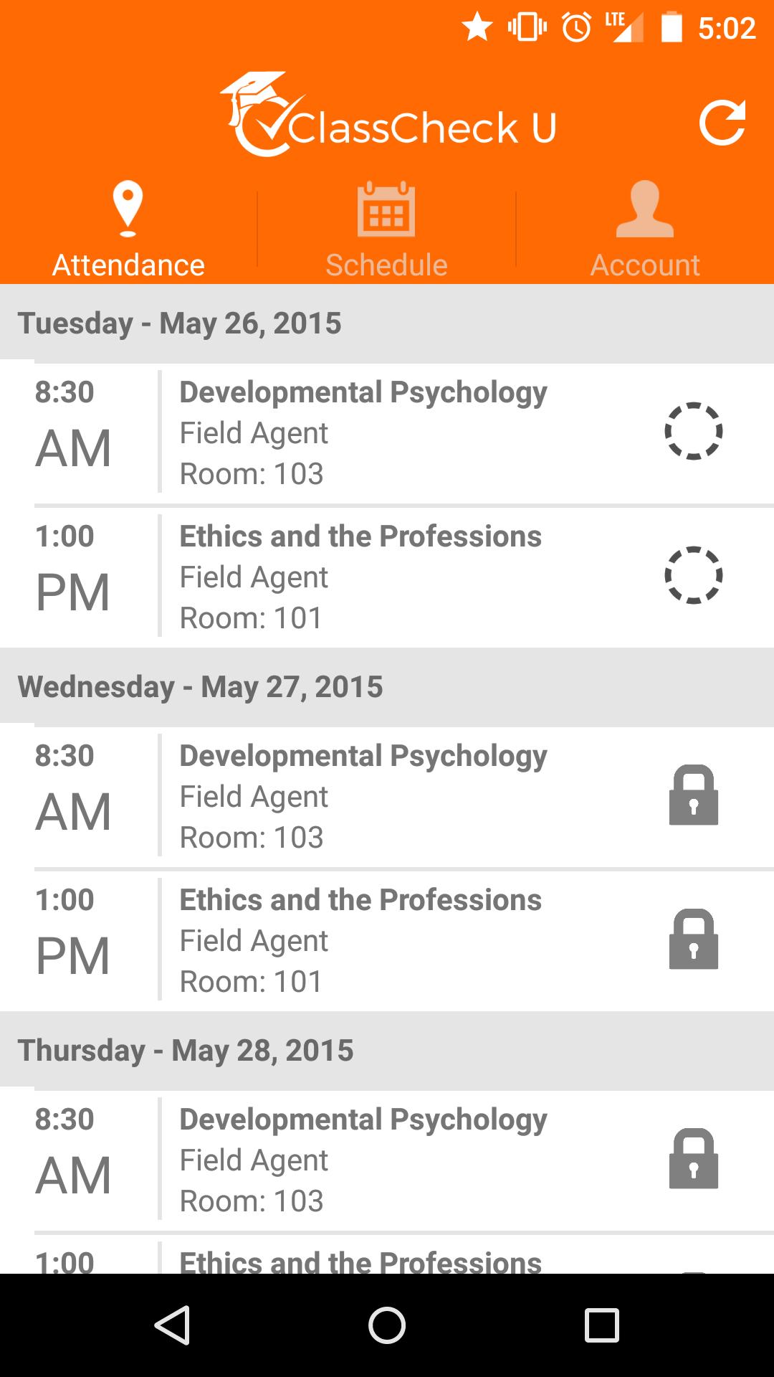This screenshot has width=774, height=1377.
Task: Select Thursday Developmental Psychology class title
Action: (x=363, y=1120)
